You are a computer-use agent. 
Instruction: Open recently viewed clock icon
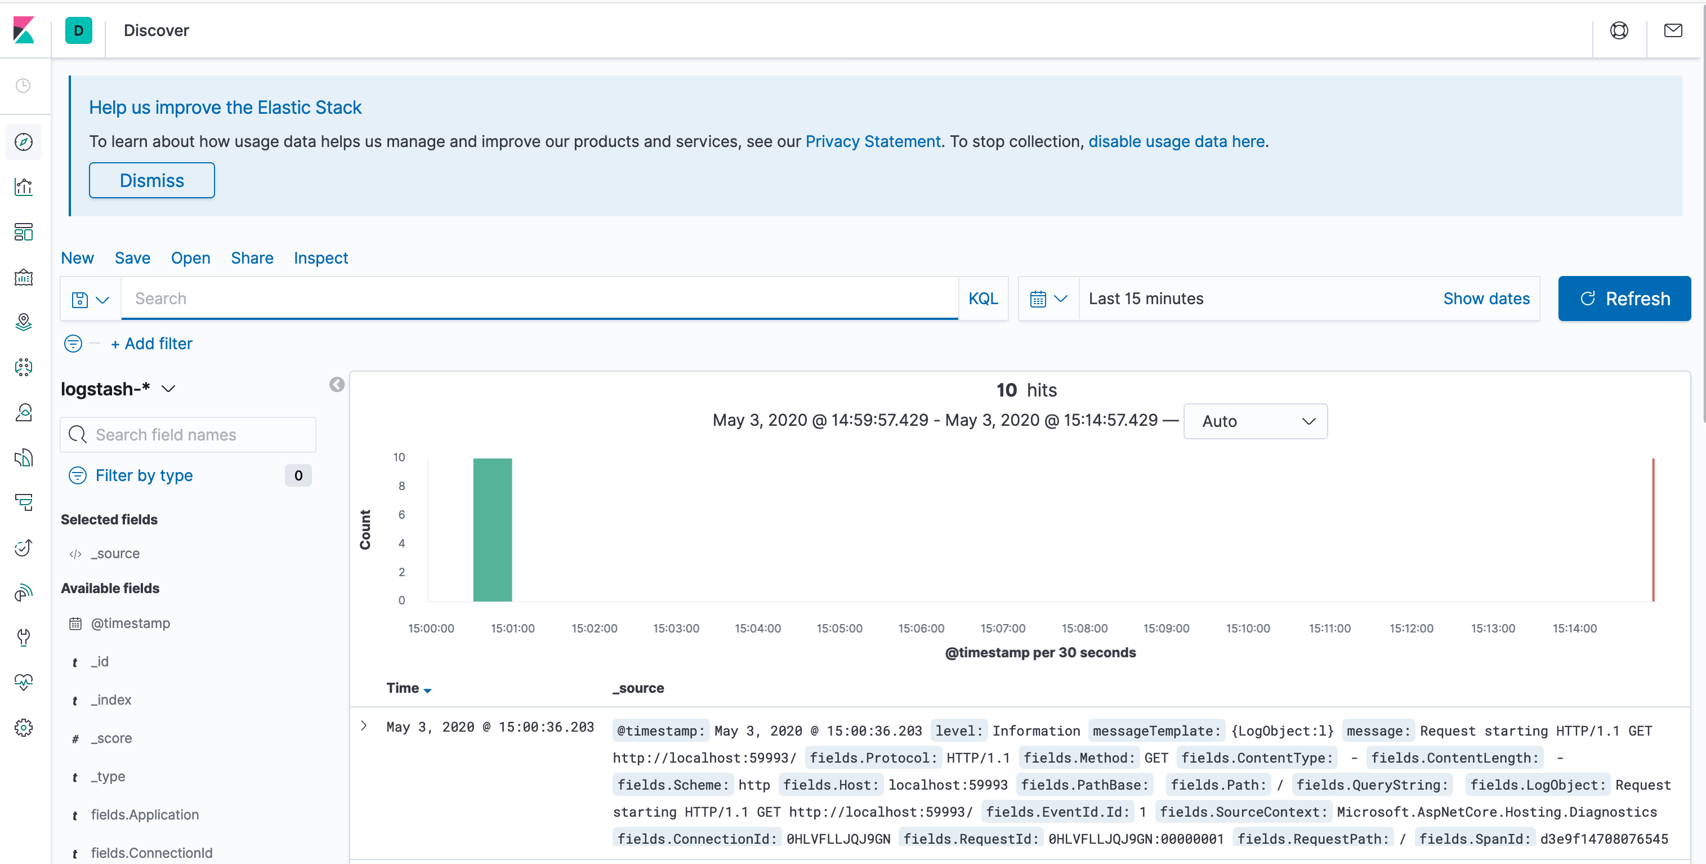pos(23,86)
